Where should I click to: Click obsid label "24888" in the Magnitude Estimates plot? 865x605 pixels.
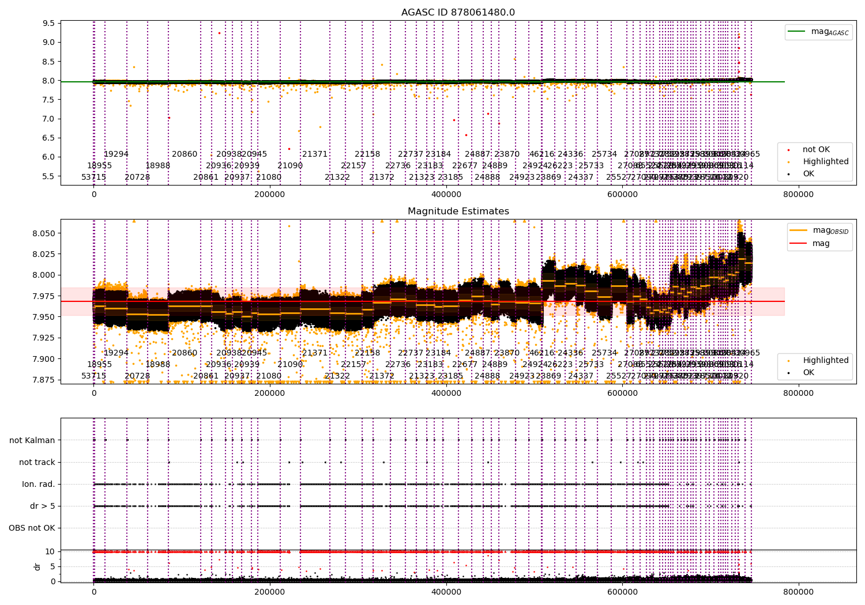pos(487,376)
